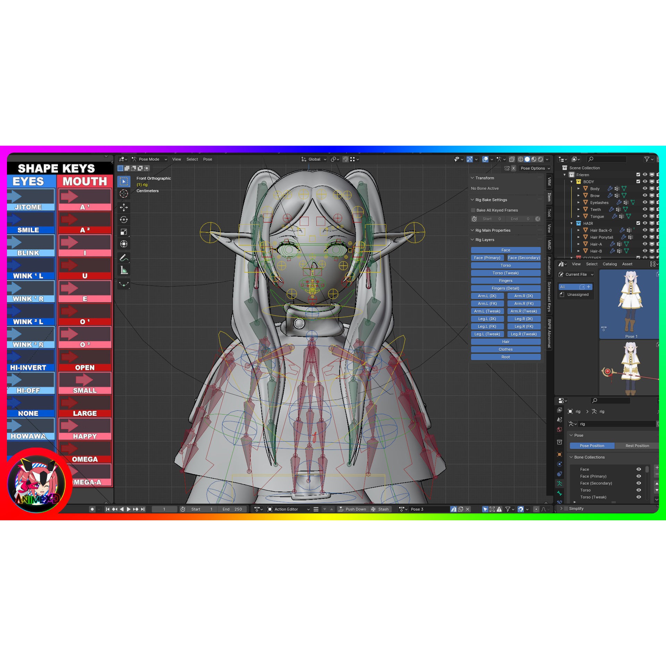Open Action Editor mode dropdown
666x666 pixels.
pos(289,509)
